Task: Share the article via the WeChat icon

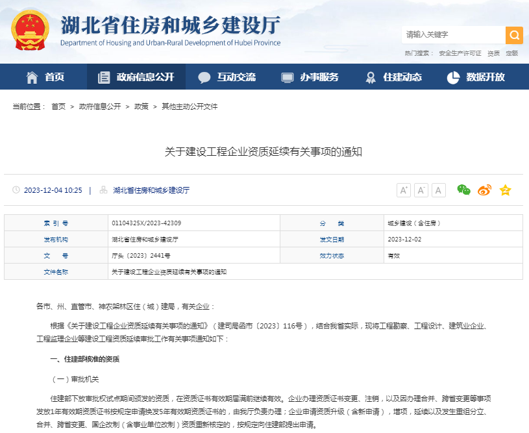Action: tap(463, 190)
